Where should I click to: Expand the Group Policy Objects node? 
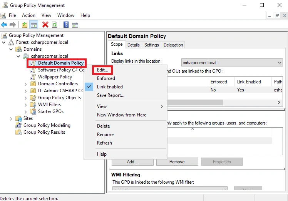click(25, 98)
